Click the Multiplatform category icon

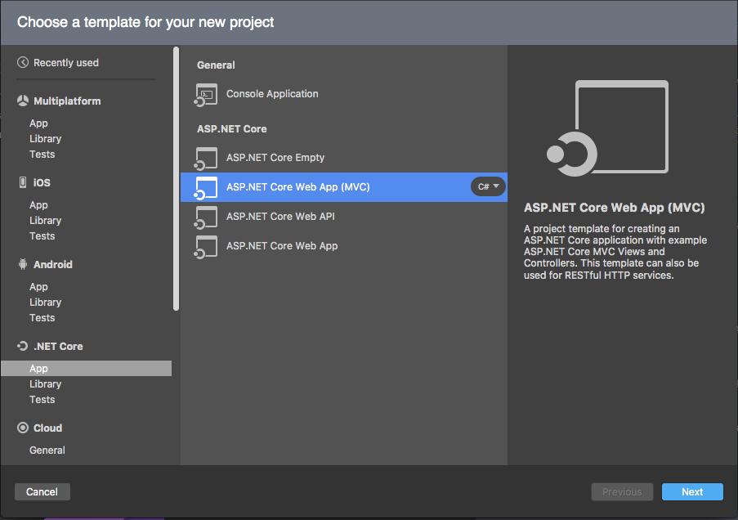23,101
